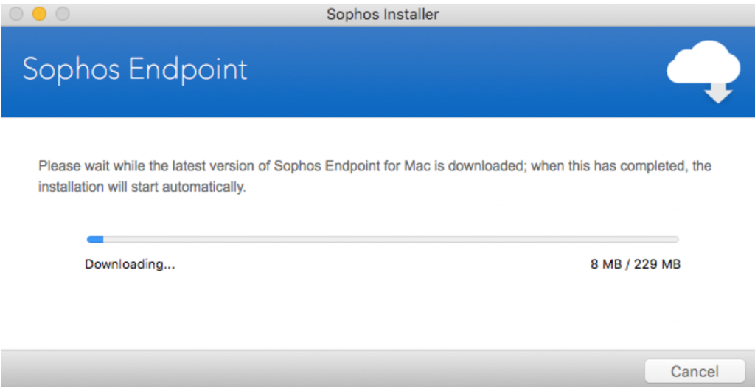
Task: Click the cloud download icon
Action: coord(703,72)
